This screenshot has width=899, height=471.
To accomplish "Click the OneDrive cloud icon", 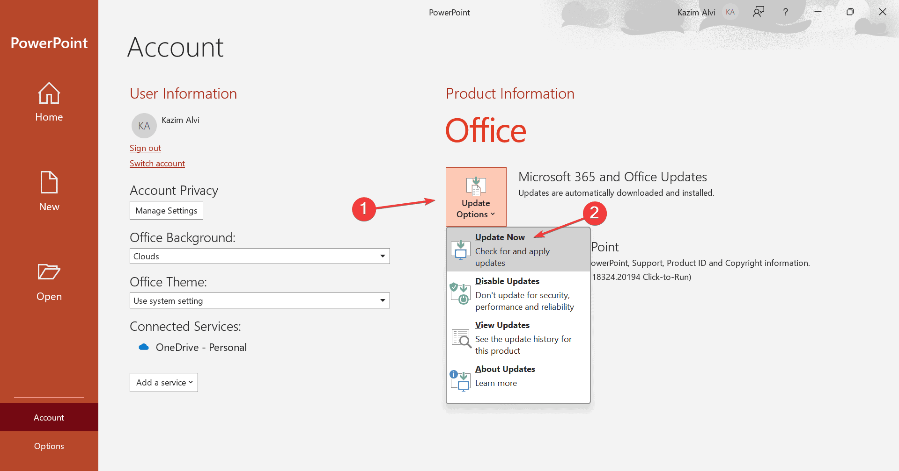I will coord(144,347).
